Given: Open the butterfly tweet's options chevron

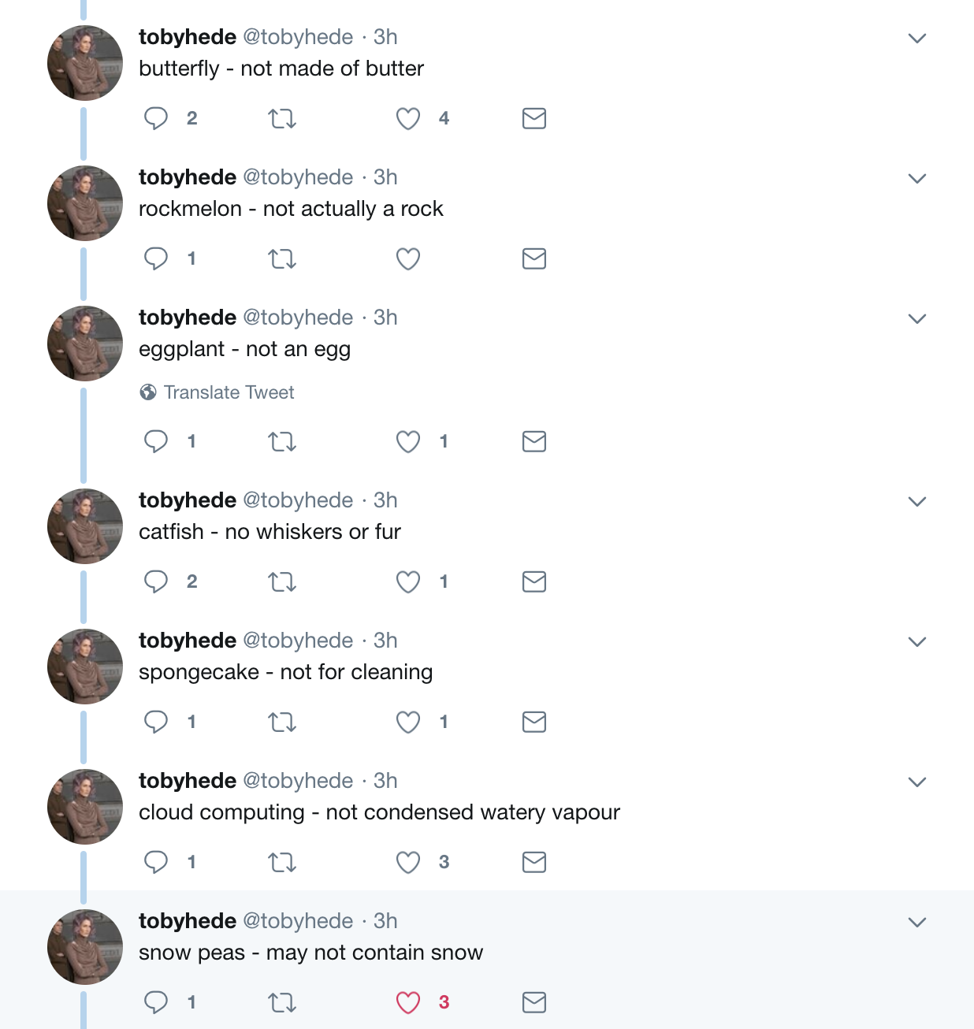Looking at the screenshot, I should 917,38.
